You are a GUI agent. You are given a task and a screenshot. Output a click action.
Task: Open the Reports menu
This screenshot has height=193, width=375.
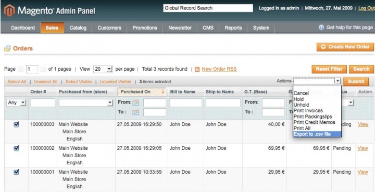(x=233, y=28)
